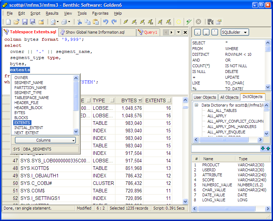The width and height of the screenshot is (273, 221).
Task: Switch to the User Objects tab
Action: point(205,97)
